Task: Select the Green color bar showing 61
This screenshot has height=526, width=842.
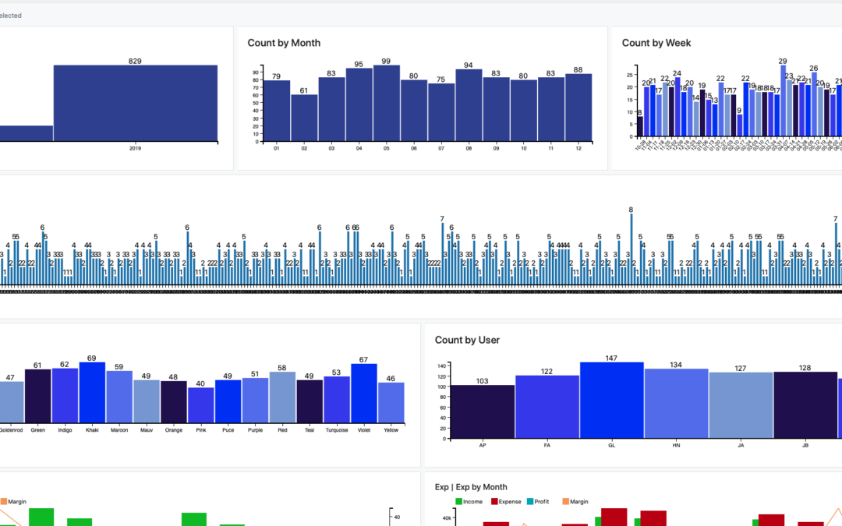Action: point(37,396)
